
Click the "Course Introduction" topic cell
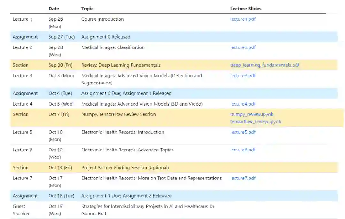coord(103,19)
